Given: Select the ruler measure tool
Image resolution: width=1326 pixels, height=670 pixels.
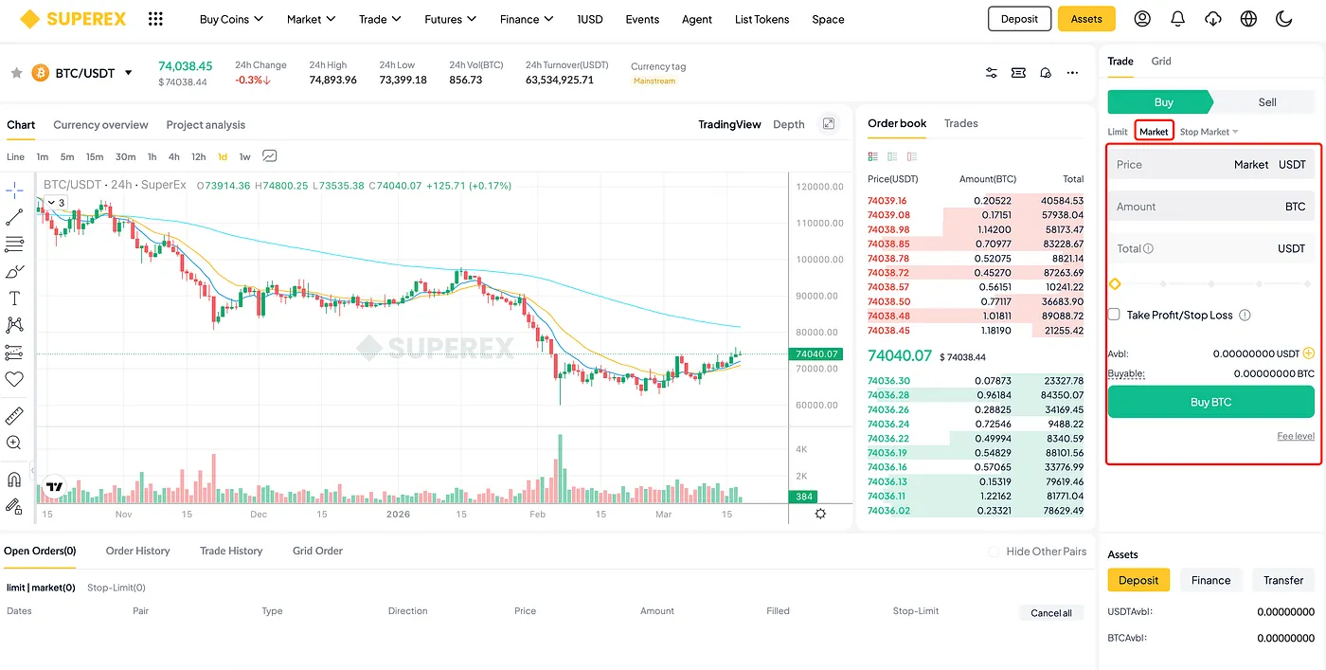Looking at the screenshot, I should (x=14, y=416).
